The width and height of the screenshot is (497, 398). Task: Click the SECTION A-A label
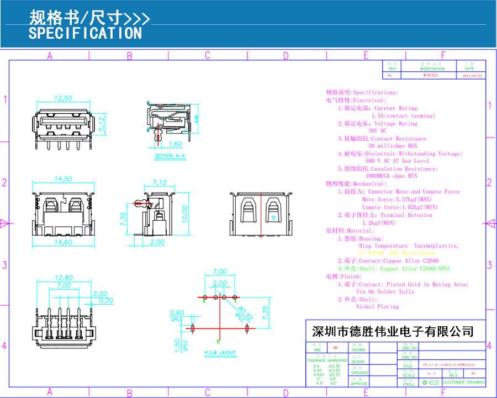[170, 157]
